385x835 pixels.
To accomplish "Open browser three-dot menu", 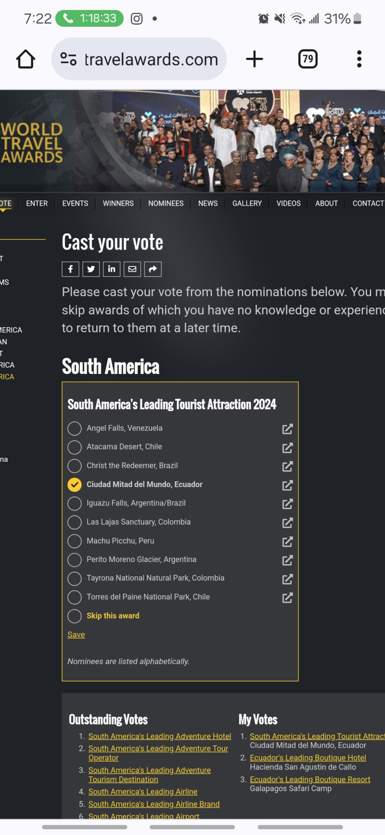I will [359, 59].
